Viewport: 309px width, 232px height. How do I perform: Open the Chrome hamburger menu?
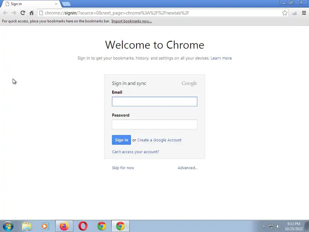(304, 13)
